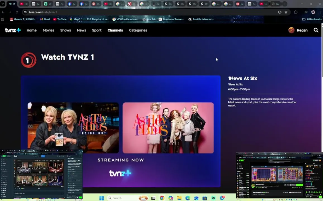Open the bookmarks bar apps grid icon
The image size is (323, 201).
(x=3, y=19)
